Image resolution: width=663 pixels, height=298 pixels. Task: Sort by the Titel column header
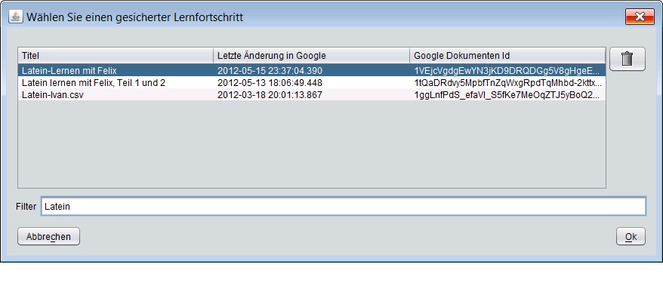[x=116, y=55]
